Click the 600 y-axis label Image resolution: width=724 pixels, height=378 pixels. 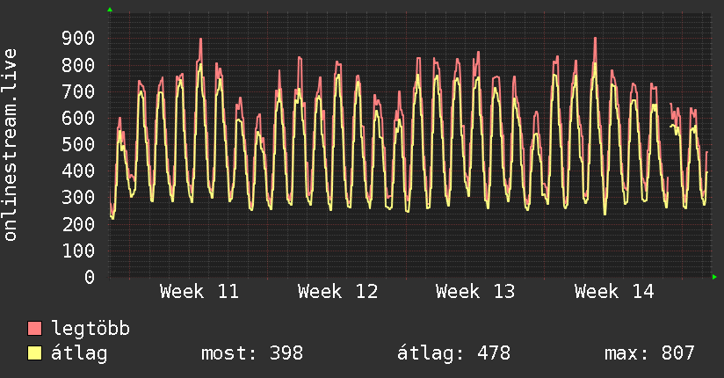[x=78, y=118]
